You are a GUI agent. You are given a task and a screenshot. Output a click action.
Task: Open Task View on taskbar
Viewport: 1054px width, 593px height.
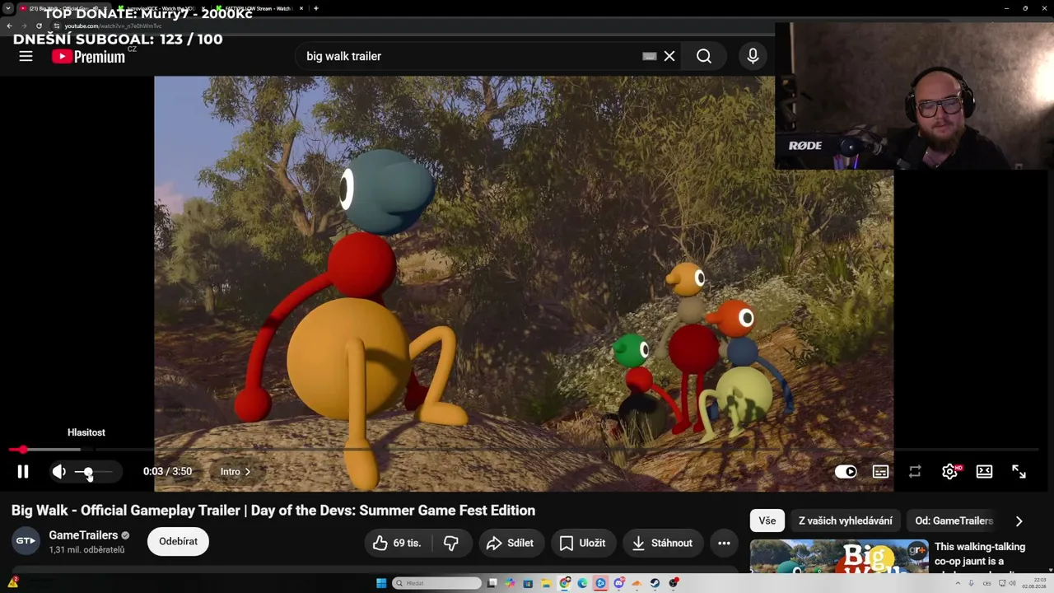(x=492, y=583)
